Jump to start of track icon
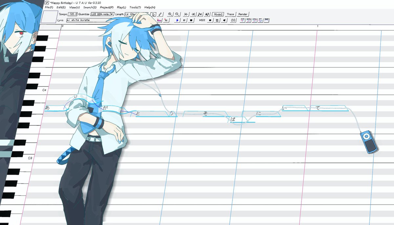The height and width of the screenshot is (225, 394). click(186, 14)
